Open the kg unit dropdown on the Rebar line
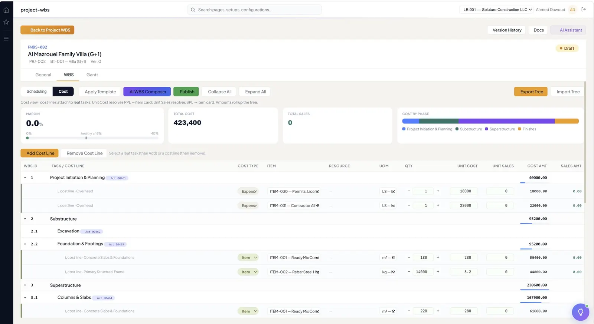Viewport: 594px width, 324px height. 388,272
